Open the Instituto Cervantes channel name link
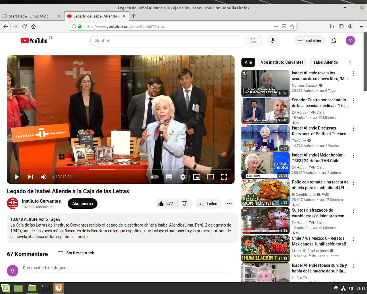 [x=41, y=201]
